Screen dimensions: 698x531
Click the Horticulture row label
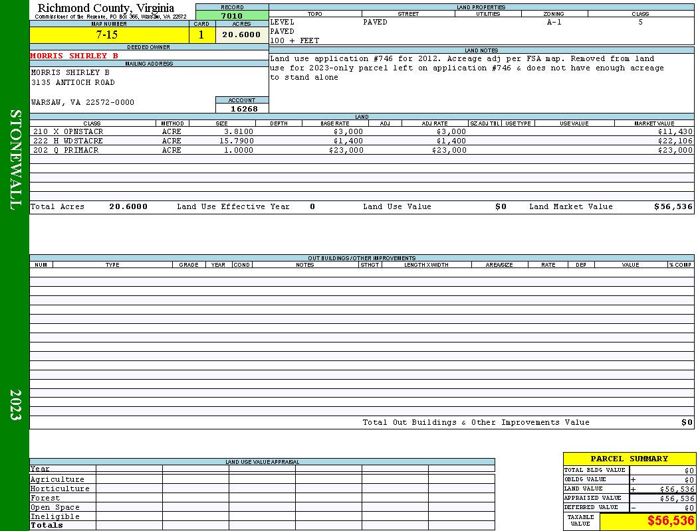pos(60,489)
